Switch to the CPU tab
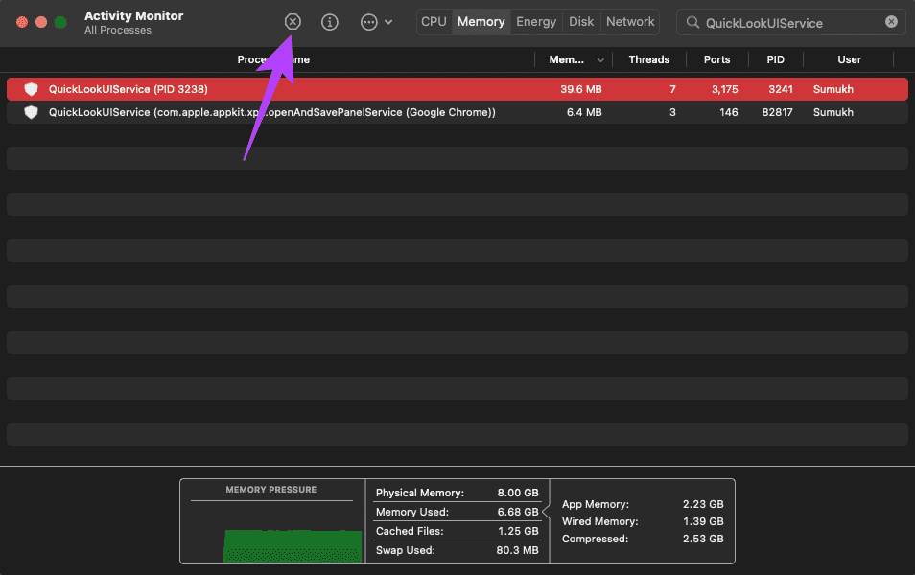 (x=434, y=22)
